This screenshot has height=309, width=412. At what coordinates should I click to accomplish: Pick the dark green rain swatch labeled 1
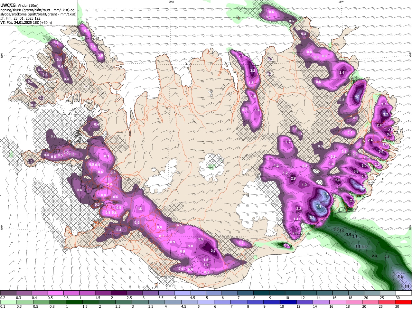coord(74,302)
